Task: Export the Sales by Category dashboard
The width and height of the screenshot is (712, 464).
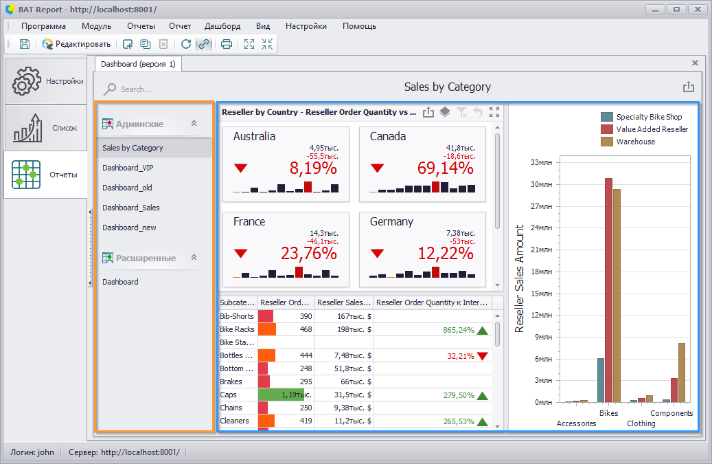Action: pyautogui.click(x=689, y=87)
